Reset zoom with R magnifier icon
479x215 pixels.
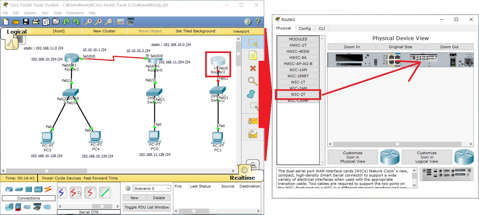(98, 22)
